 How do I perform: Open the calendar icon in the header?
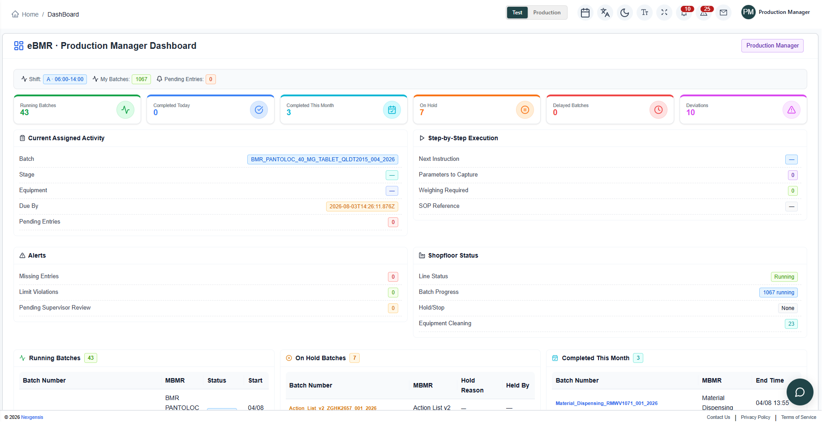click(x=585, y=13)
